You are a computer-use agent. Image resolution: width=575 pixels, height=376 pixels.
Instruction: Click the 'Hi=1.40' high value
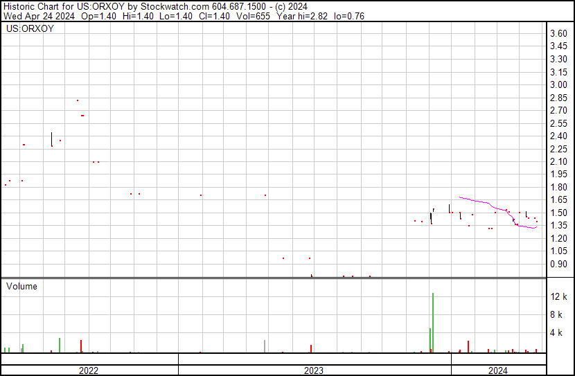point(139,16)
